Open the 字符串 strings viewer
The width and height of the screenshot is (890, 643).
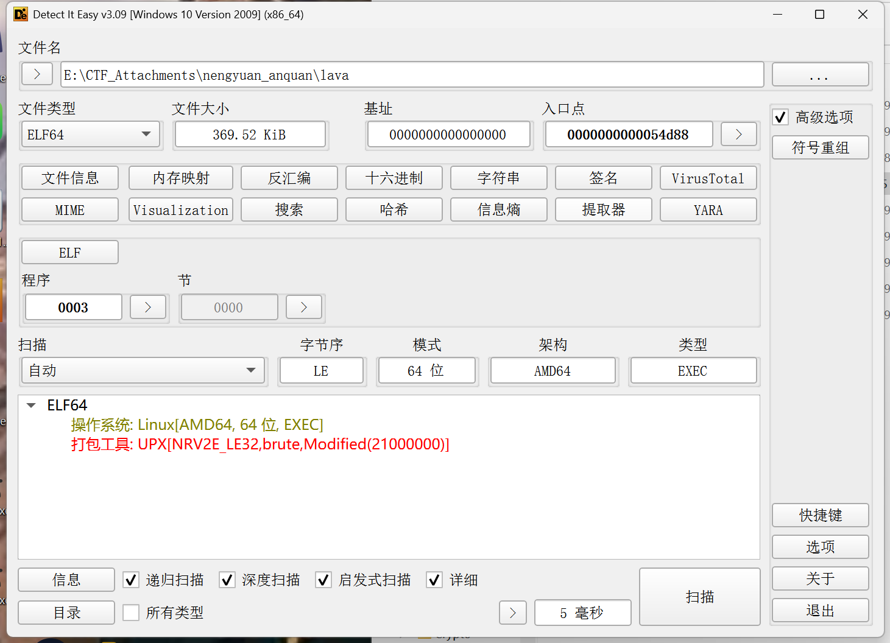[x=499, y=178]
